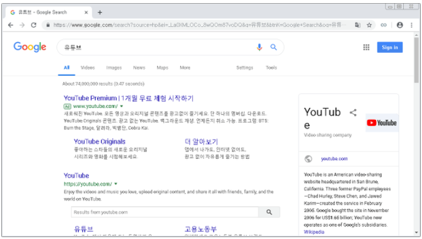The image size is (422, 239).
Task: Open the Google apps grid icon
Action: pos(366,47)
